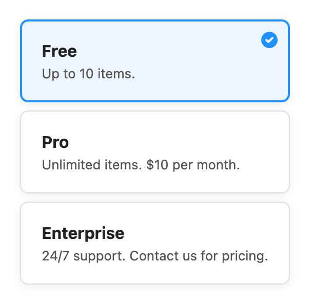312x307 pixels.
Task: Click the selected plan's check indicator
Action: pos(269,40)
